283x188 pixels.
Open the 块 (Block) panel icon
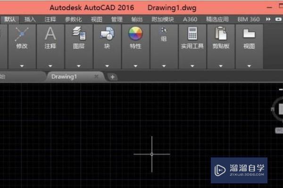(107, 33)
